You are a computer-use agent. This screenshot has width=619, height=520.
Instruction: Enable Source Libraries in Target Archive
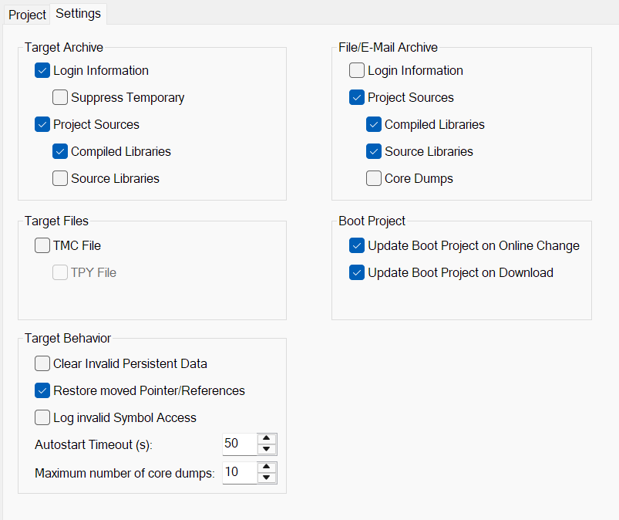tap(60, 178)
